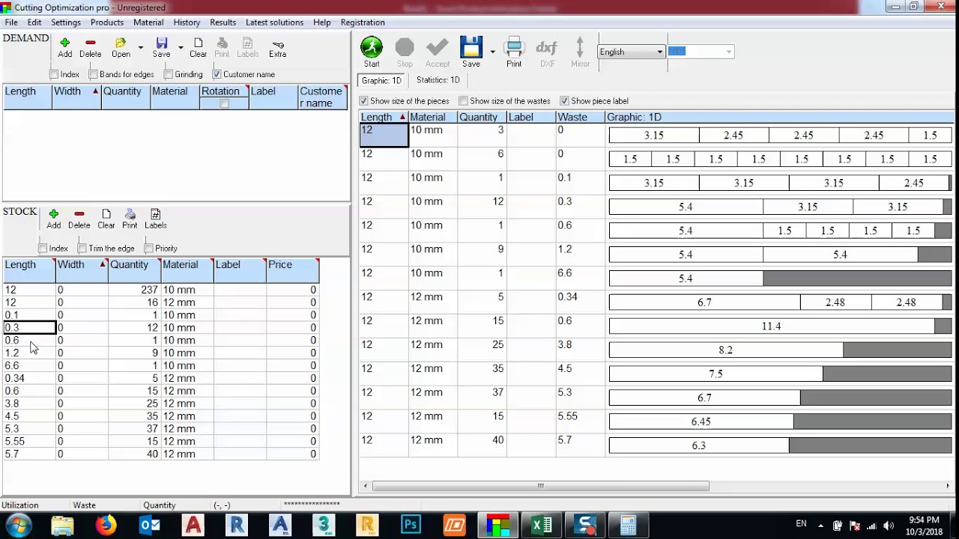Click the 11.4 piece bar in graphic
This screenshot has width=959, height=539.
point(772,326)
